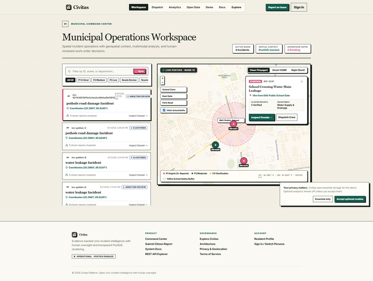
Task: Close the INC-0241 incident popup
Action: point(302,81)
